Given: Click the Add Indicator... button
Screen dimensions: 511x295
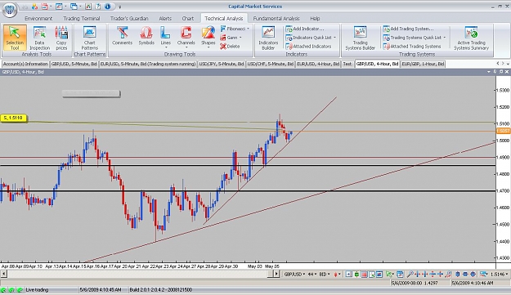Looking at the screenshot, I should tap(305, 29).
